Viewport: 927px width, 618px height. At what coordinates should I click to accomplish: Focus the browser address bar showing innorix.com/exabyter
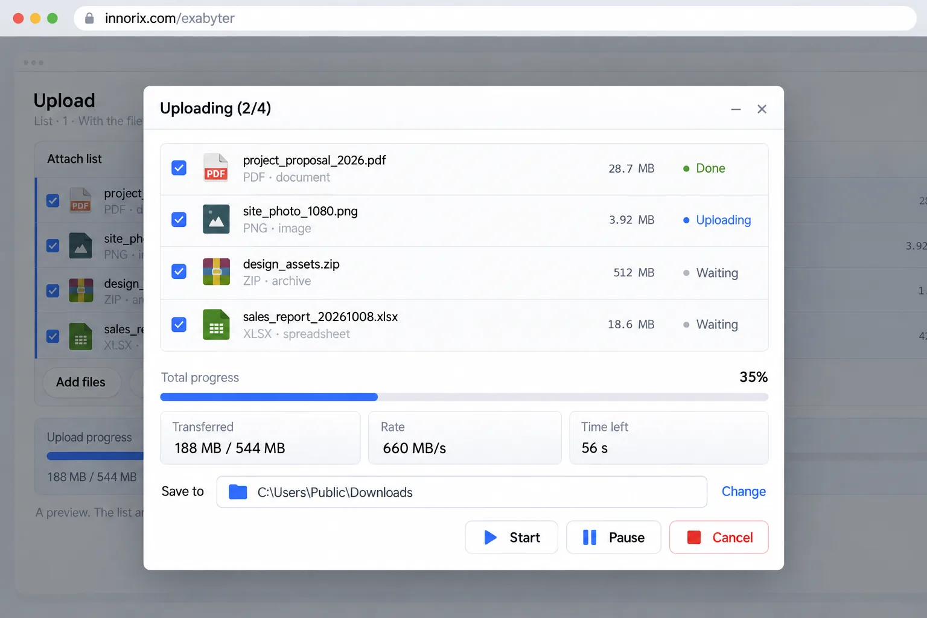coord(495,18)
